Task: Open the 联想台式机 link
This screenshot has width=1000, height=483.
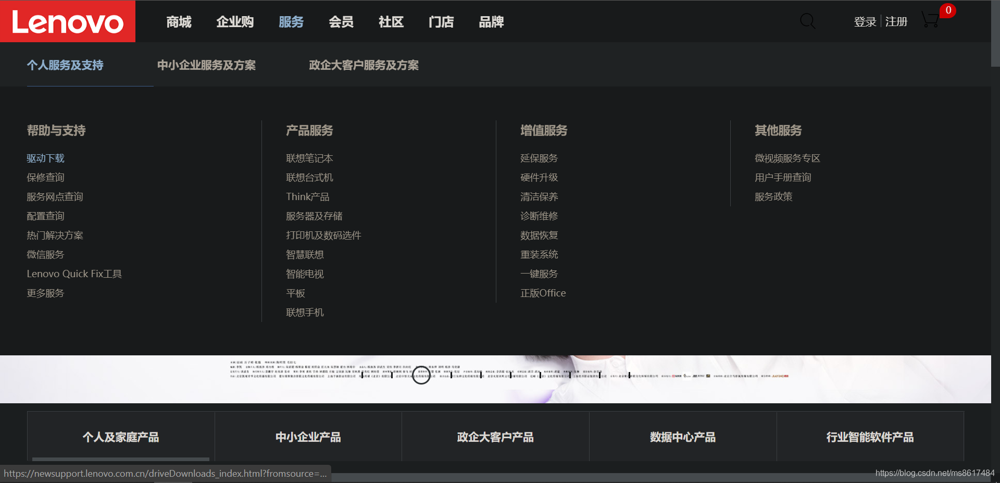Action: pyautogui.click(x=309, y=178)
